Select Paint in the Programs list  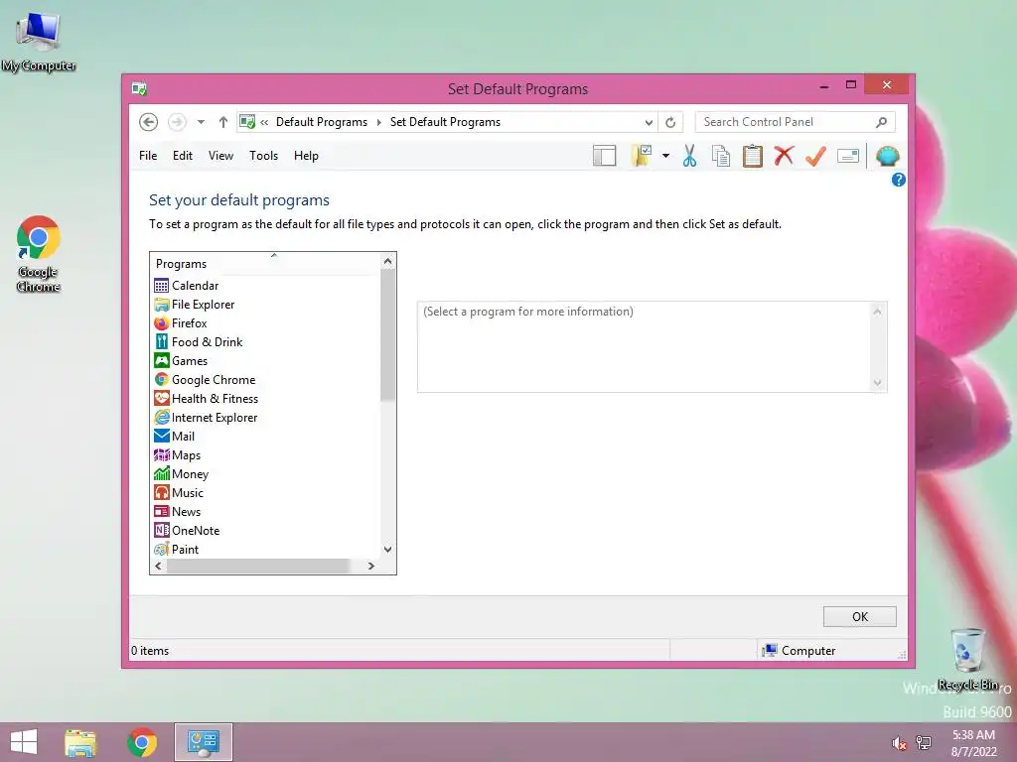pyautogui.click(x=185, y=548)
